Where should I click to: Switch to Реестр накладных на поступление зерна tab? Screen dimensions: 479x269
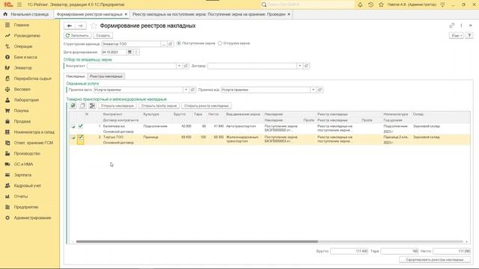(209, 14)
